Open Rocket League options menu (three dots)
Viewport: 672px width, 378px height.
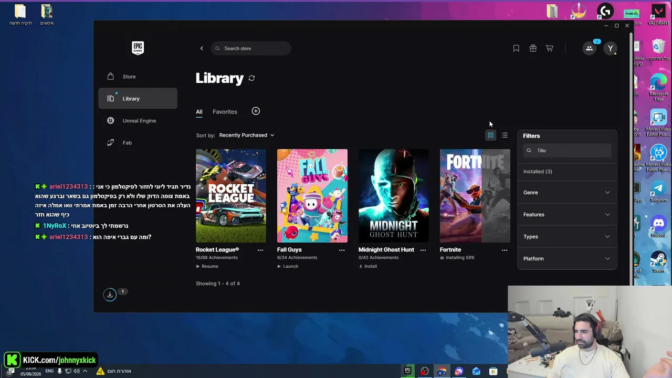pos(260,250)
